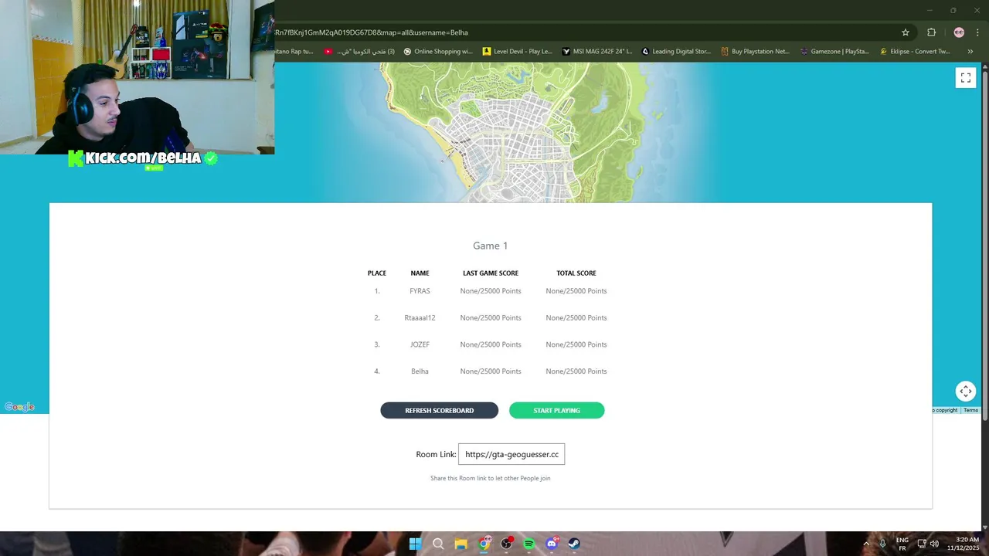The image size is (989, 556).
Task: Open the Eklipse Convert bookmark
Action: tap(915, 52)
